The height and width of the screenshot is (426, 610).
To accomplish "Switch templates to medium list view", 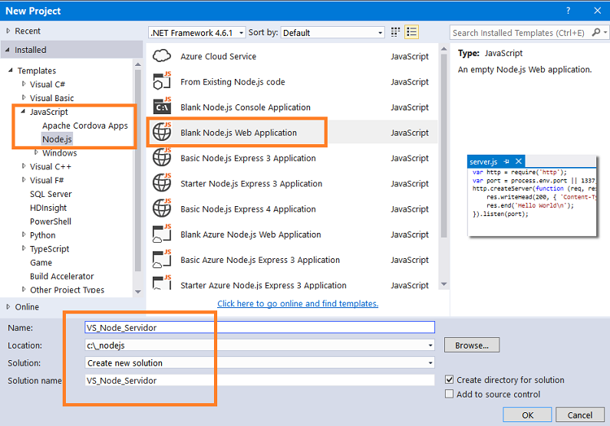I will click(411, 32).
